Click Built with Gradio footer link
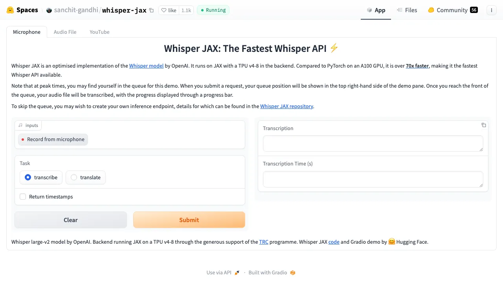The image size is (503, 283). (x=272, y=272)
